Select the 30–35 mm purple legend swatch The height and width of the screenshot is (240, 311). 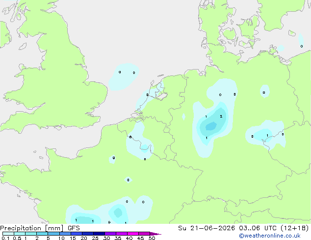pyautogui.click(x=110, y=234)
